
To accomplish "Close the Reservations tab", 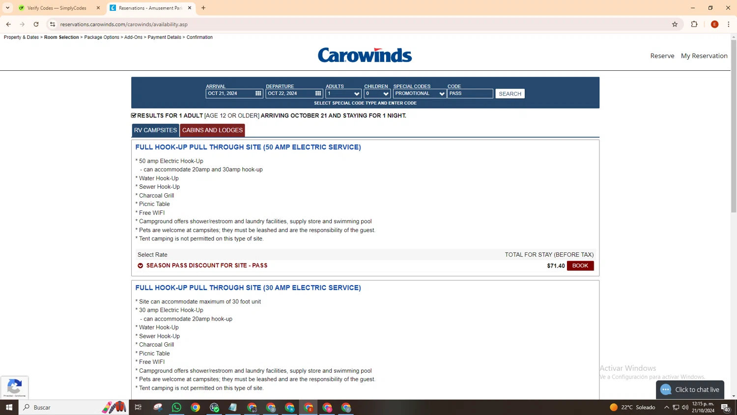I will (190, 8).
